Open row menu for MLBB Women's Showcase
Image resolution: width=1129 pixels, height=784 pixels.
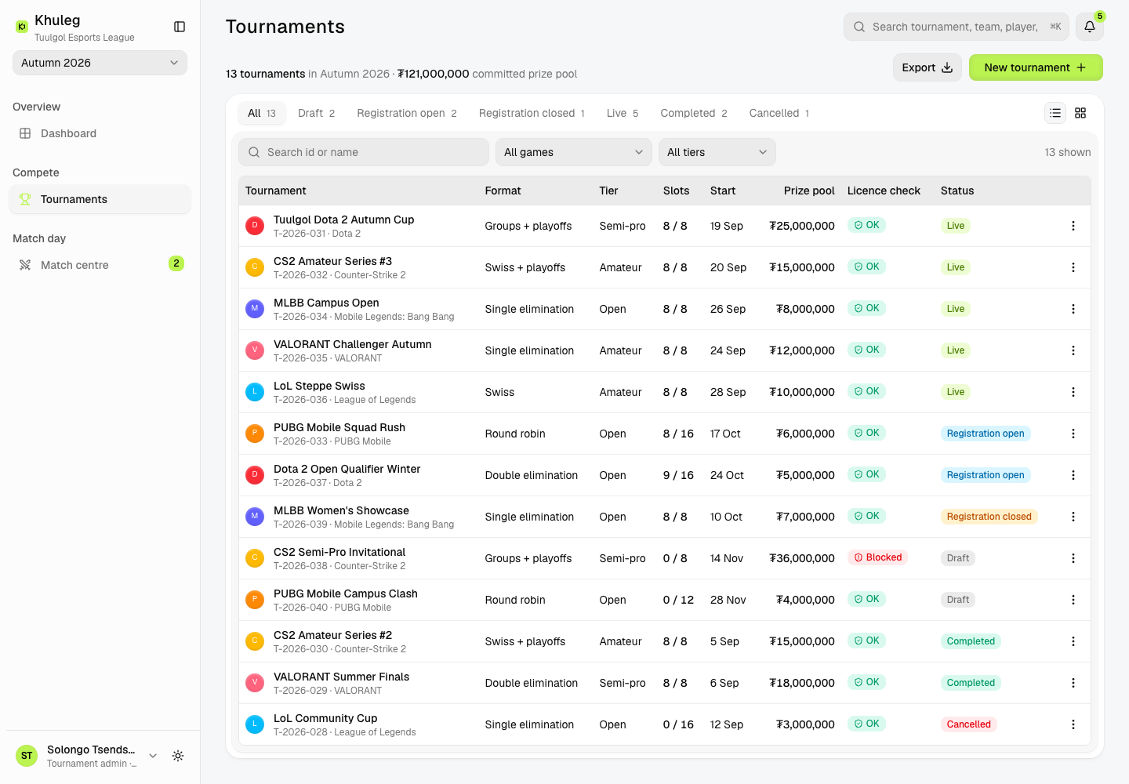point(1073,517)
